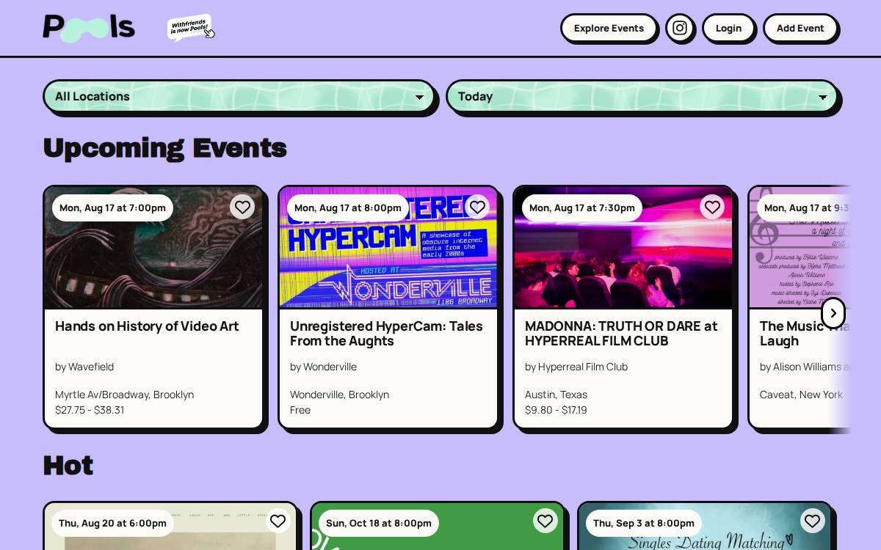Screen dimensions: 881x550
Task: Click the Login button
Action: [x=728, y=28]
